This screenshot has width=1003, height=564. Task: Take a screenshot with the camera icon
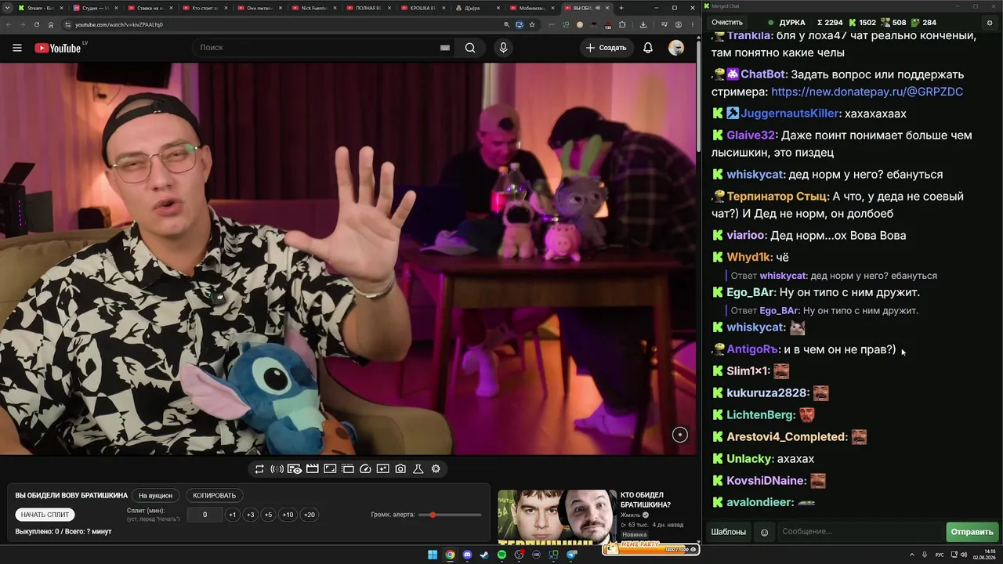click(x=400, y=469)
